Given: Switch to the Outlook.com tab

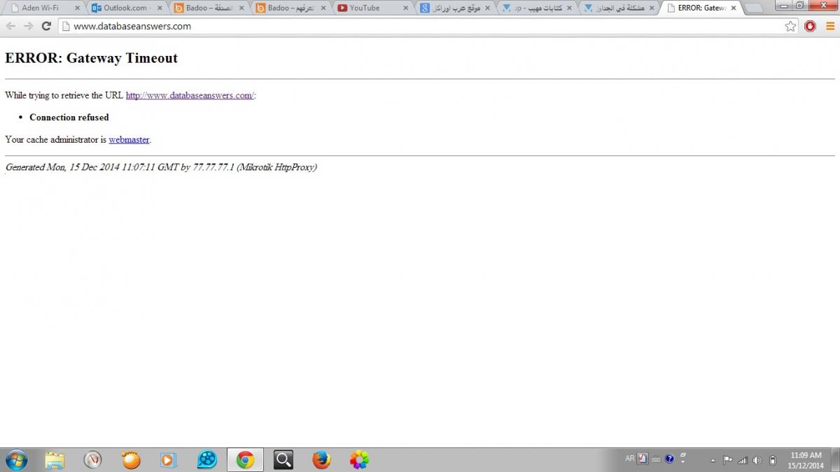Looking at the screenshot, I should pos(125,8).
